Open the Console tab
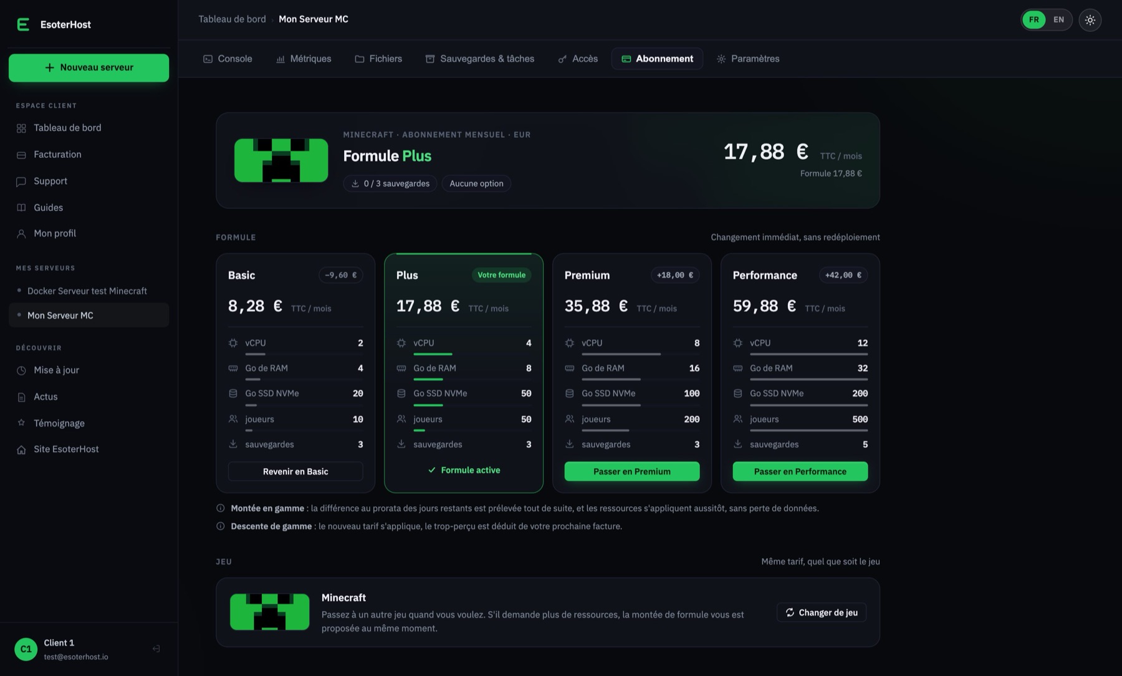Image resolution: width=1122 pixels, height=676 pixels. [x=228, y=59]
